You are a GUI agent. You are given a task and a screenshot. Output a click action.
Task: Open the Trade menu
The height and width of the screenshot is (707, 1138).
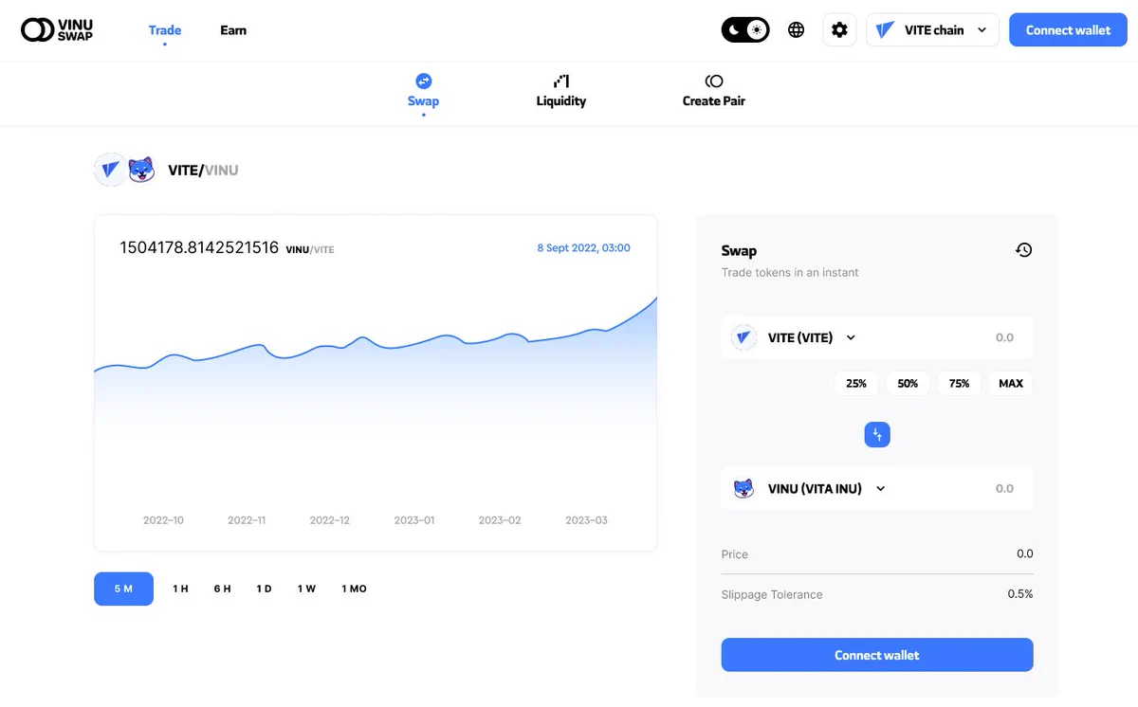[165, 30]
